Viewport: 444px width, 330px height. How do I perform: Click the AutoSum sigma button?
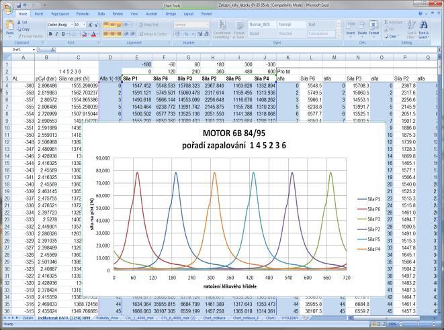pyautogui.click(x=393, y=22)
